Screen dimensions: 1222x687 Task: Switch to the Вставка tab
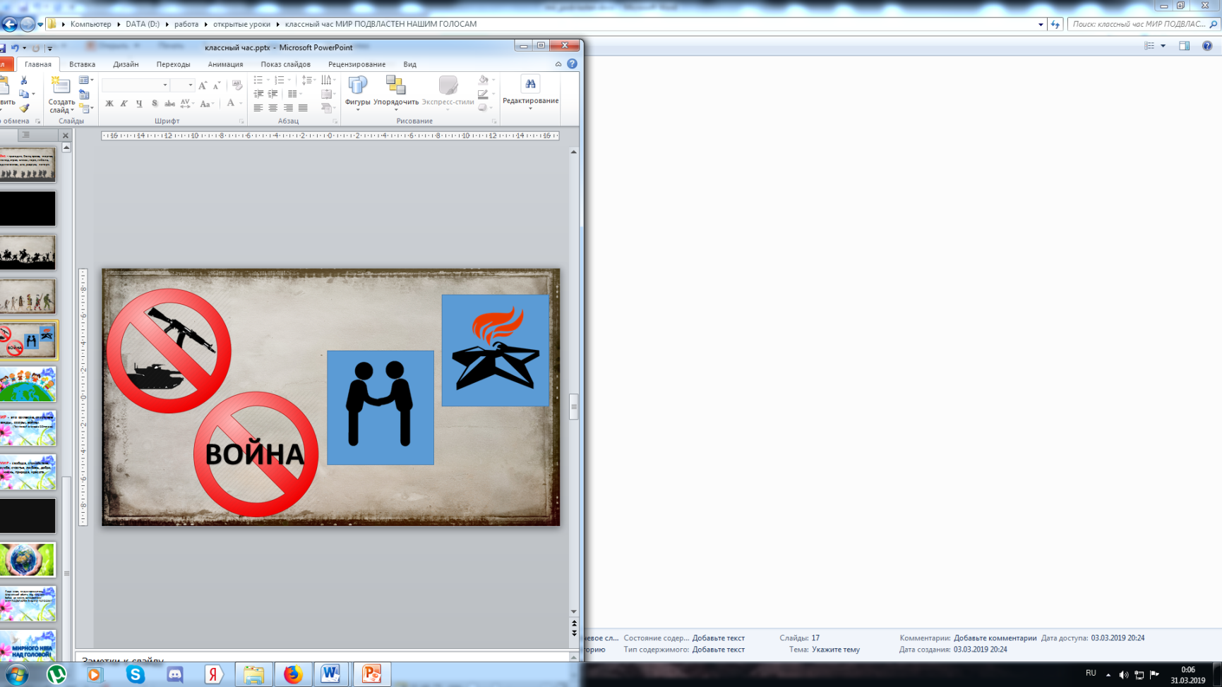pos(82,64)
